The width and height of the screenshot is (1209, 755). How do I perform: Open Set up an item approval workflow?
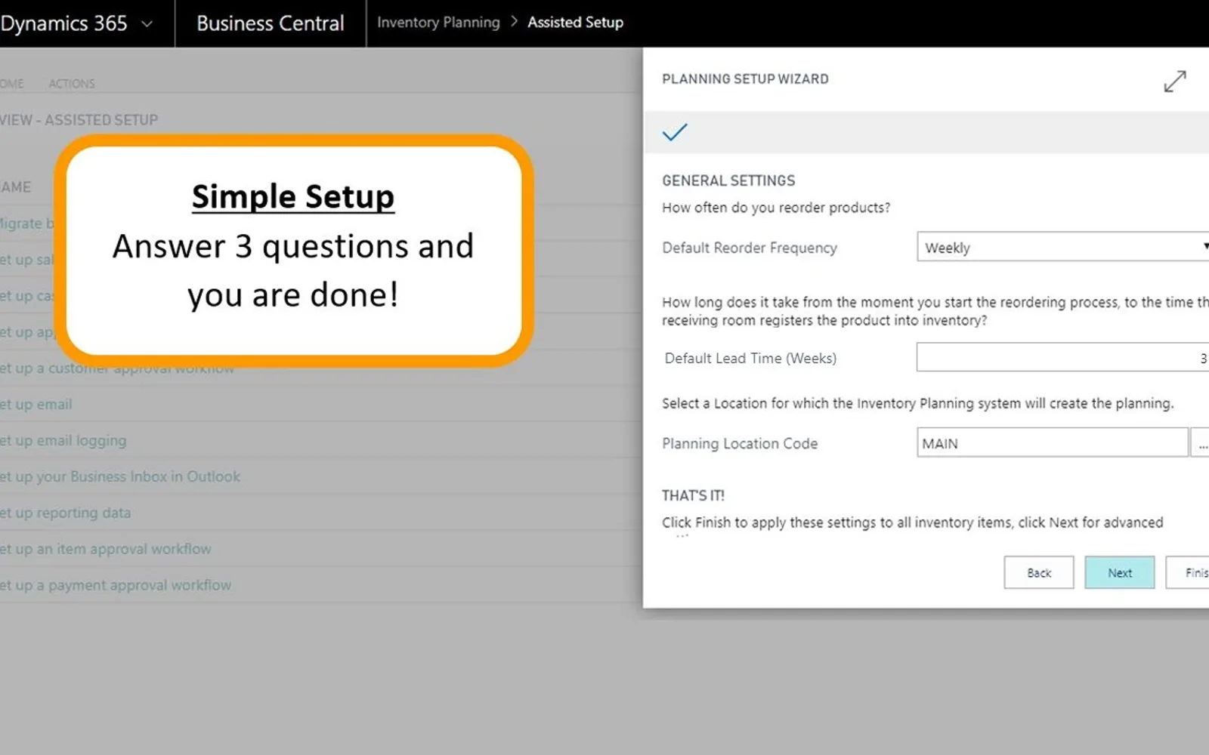[106, 550]
